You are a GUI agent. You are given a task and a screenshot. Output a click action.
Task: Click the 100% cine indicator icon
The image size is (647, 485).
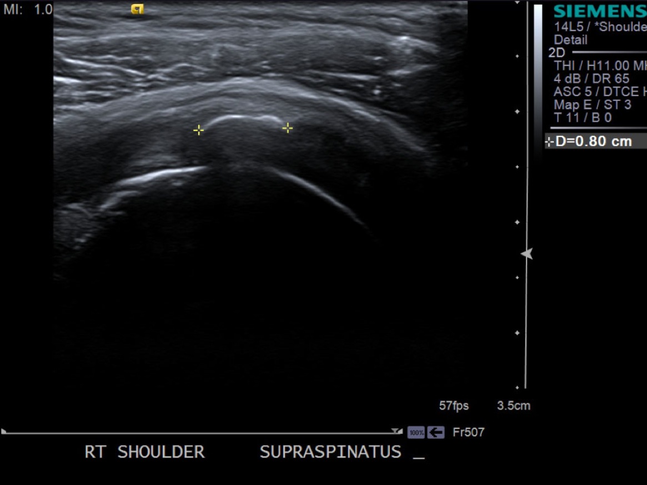tap(416, 432)
